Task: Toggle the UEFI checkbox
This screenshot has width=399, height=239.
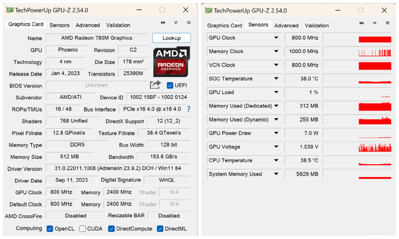Action: click(x=170, y=86)
